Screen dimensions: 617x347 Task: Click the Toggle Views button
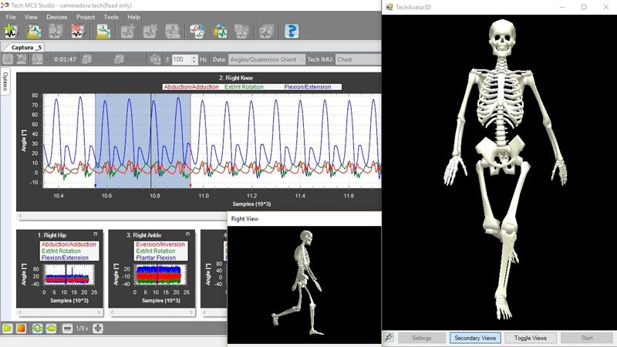click(530, 338)
